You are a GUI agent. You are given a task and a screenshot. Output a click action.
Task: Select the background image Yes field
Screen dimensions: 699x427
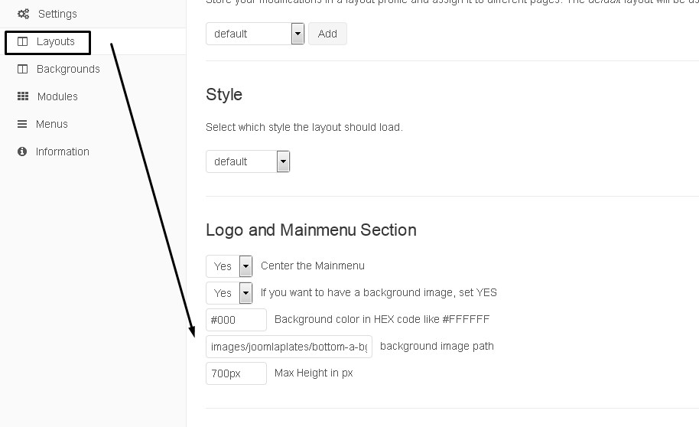coord(229,293)
